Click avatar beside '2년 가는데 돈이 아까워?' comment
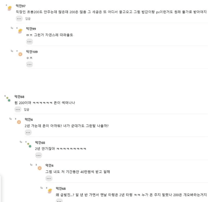The width and height of the screenshot is (213, 202). 19,122
